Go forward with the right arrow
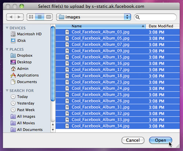Viewport: 183px width, 151px height. pyautogui.click(x=19, y=17)
